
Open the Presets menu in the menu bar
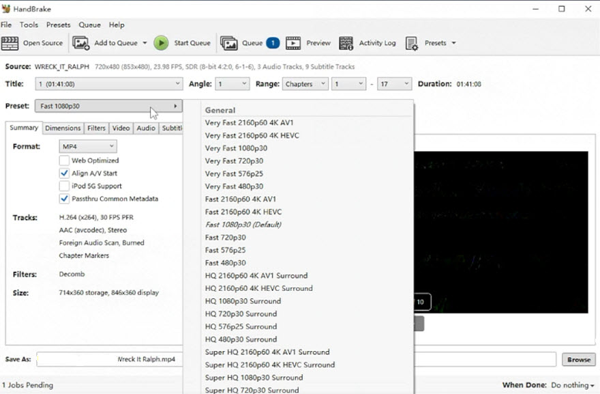point(59,25)
